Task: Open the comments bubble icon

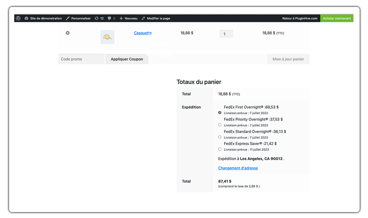Action: pos(109,18)
